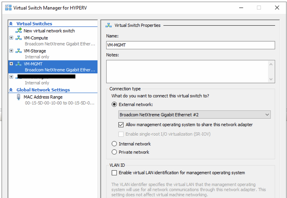Click the VM-Compute switch icon
The image size is (287, 198).
pos(19,38)
